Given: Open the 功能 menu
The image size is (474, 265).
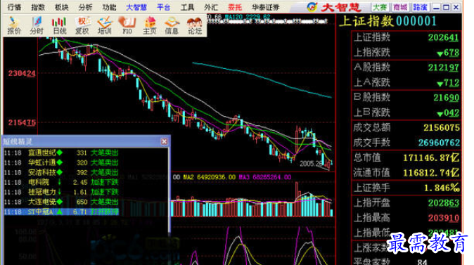Looking at the screenshot, I should [109, 7].
